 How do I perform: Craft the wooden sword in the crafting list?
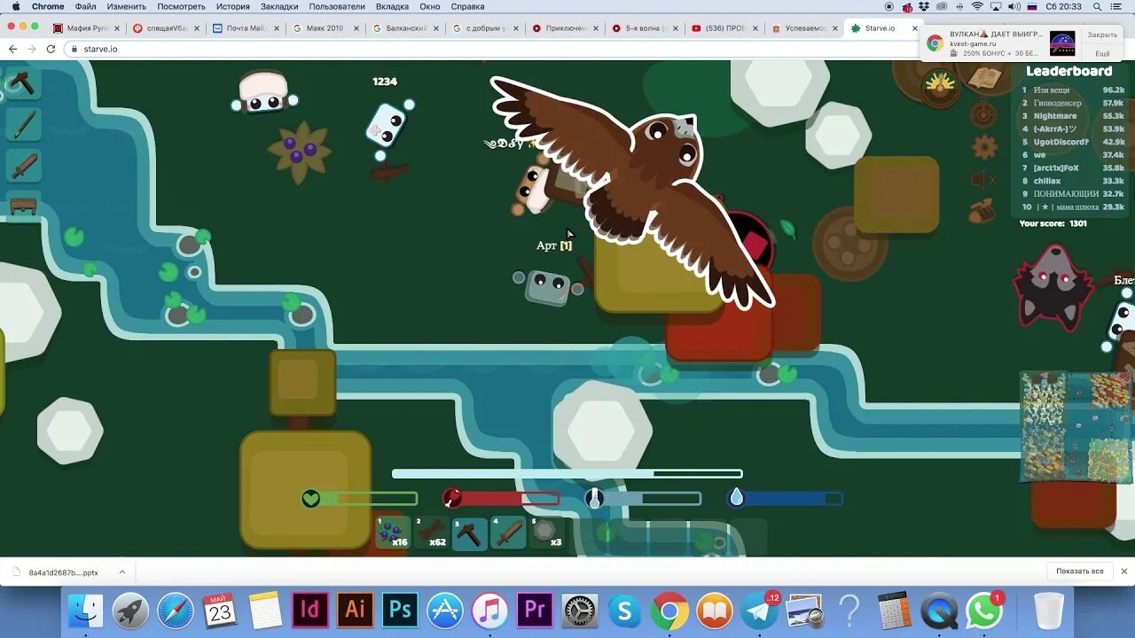pos(23,165)
